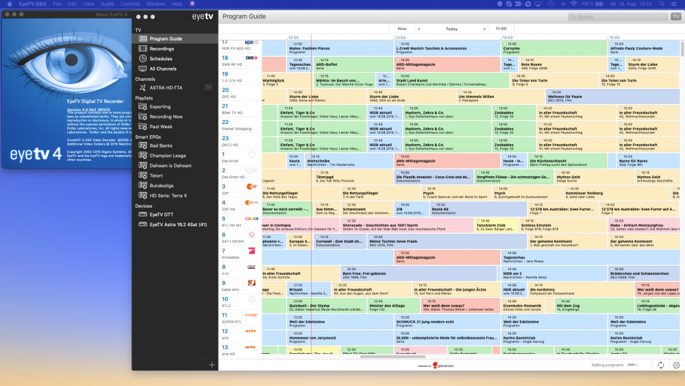Open the Exporting playlist
This screenshot has height=386, width=685.
click(175, 107)
